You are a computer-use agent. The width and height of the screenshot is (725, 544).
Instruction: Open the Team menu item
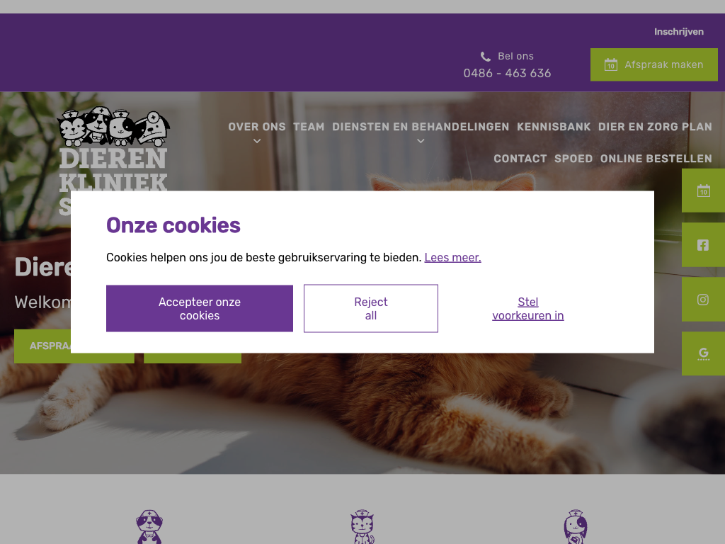(x=309, y=127)
